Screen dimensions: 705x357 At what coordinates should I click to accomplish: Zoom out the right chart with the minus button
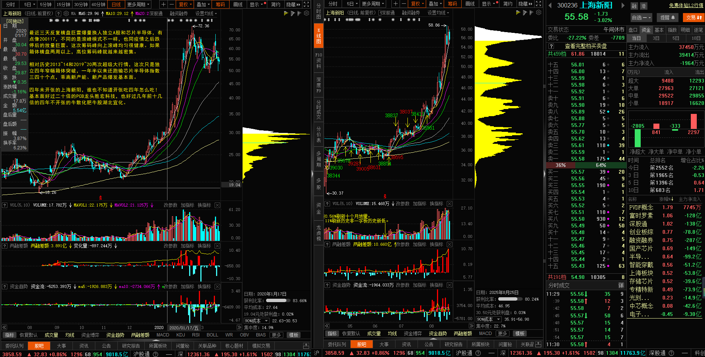pyautogui.click(x=404, y=4)
